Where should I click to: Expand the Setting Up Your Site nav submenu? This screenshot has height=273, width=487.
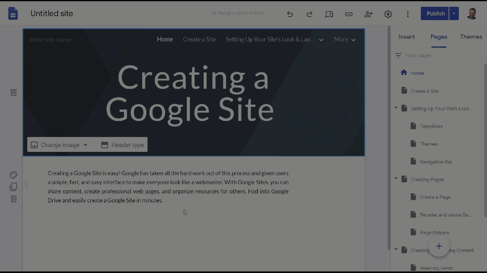(x=321, y=40)
